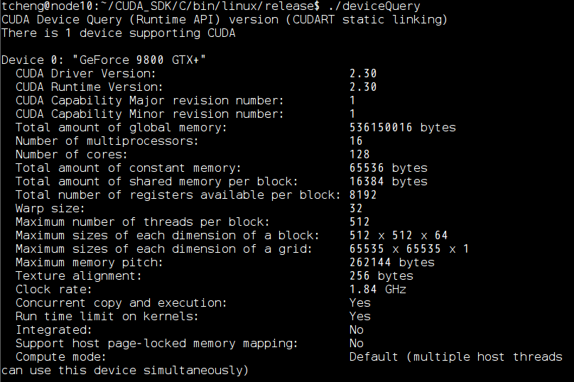Click the Clock rate value 1.84 GHz
Screen dimensions: 574x382
[377, 290]
